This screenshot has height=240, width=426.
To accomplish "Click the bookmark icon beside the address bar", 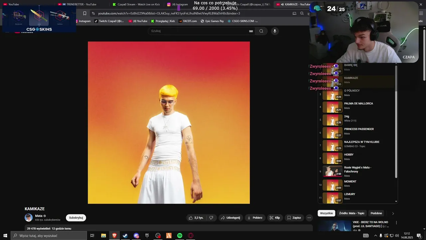I will (85, 13).
